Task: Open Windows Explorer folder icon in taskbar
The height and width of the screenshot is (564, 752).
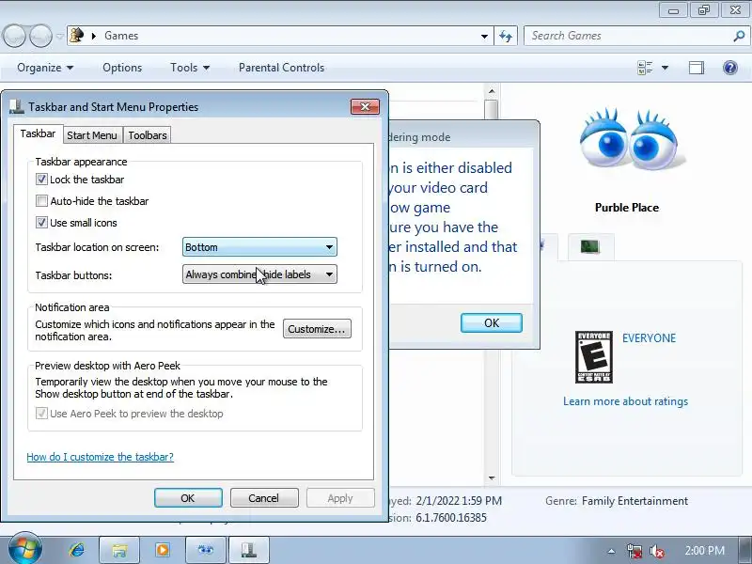Action: tap(119, 550)
